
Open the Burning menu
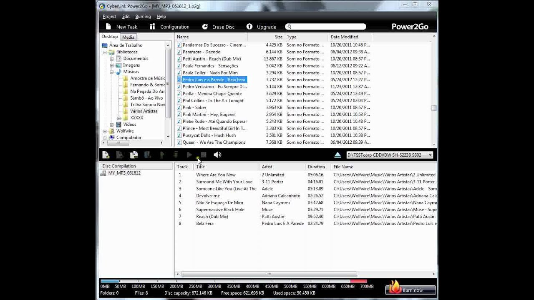click(x=143, y=16)
